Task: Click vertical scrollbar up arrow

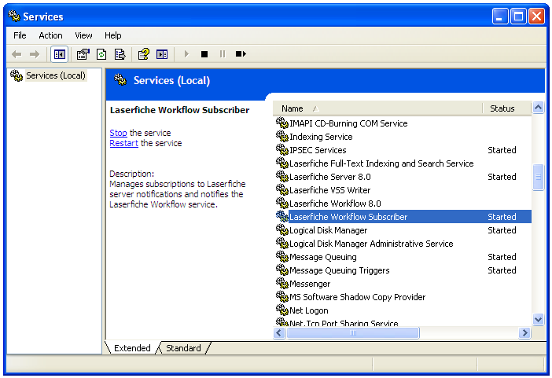Action: click(539, 108)
